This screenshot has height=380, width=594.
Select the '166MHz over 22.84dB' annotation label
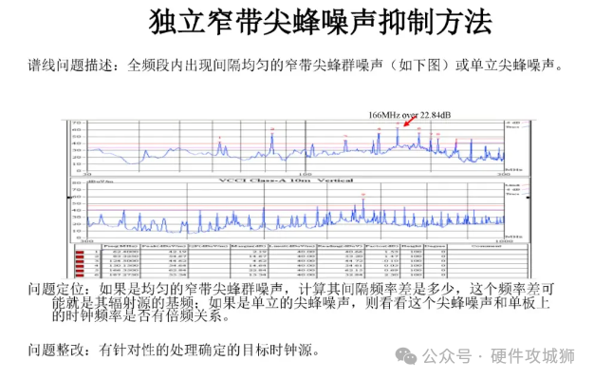(x=411, y=115)
